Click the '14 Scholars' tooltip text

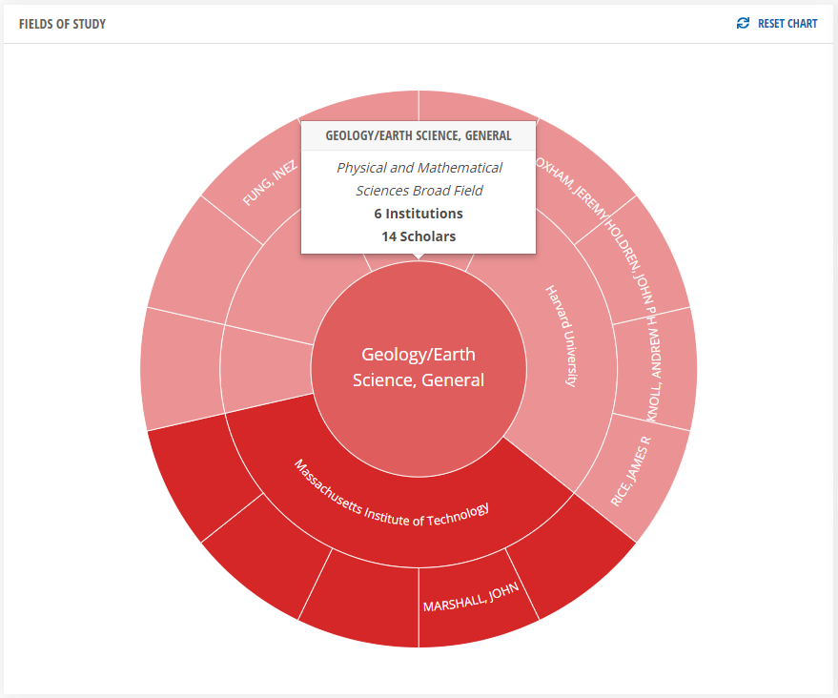click(x=419, y=236)
